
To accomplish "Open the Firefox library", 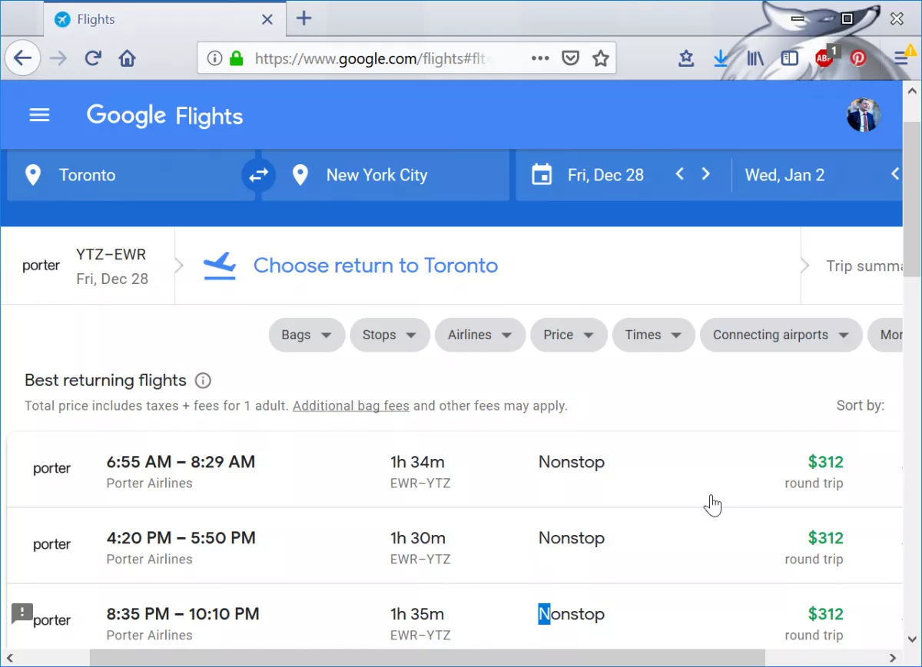I will click(755, 58).
